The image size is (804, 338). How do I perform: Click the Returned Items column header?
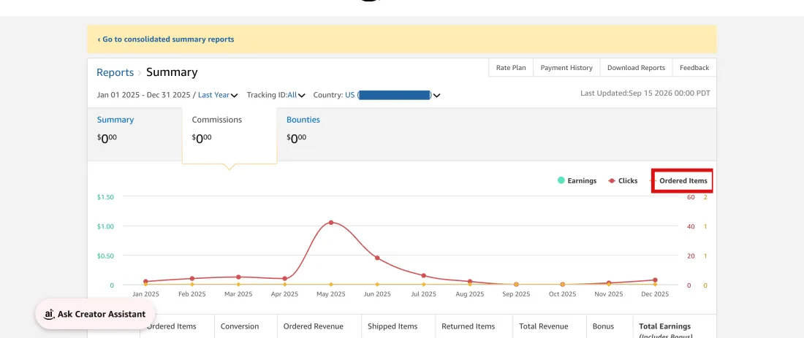point(468,326)
